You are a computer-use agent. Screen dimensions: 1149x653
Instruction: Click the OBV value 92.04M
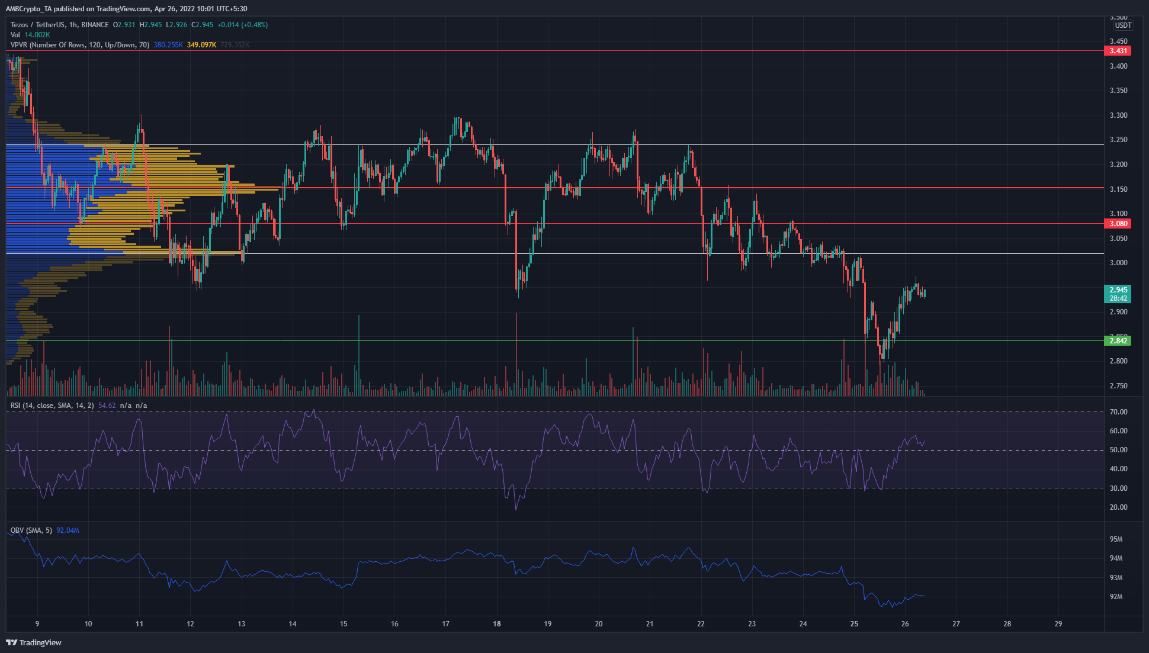tap(68, 530)
